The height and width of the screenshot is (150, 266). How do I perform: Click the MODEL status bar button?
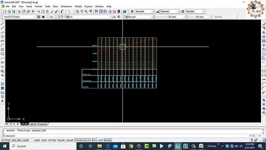click(x=108, y=140)
